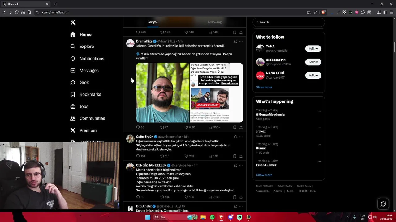Bookmark the Çağrı Ergün post
The height and width of the screenshot is (222, 396).
click(x=235, y=156)
